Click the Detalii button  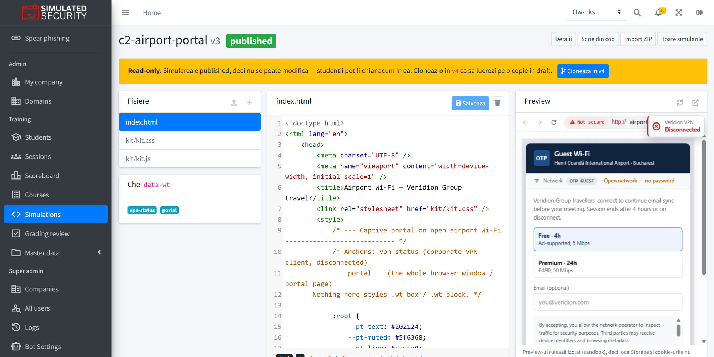563,39
